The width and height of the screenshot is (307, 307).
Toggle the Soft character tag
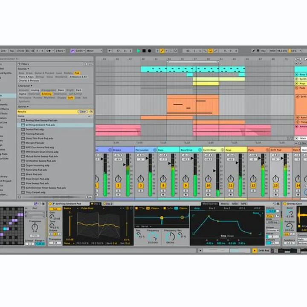70,98
